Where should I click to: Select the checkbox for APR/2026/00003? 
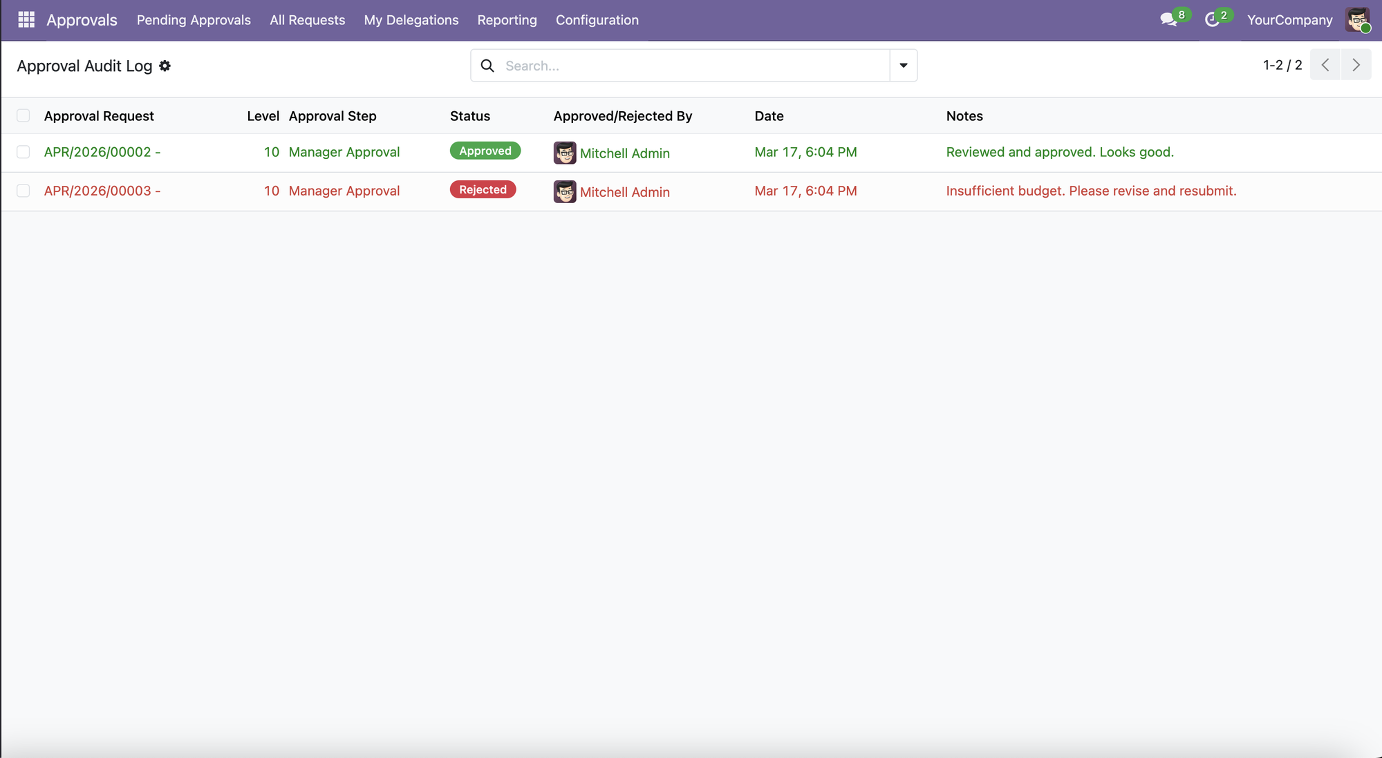23,191
